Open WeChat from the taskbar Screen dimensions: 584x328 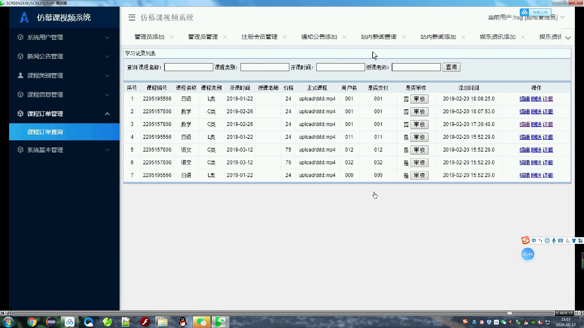coord(202,322)
